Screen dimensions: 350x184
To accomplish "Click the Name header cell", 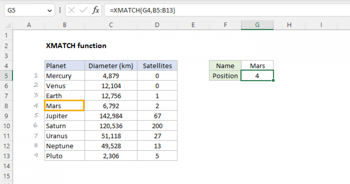I will (x=225, y=66).
